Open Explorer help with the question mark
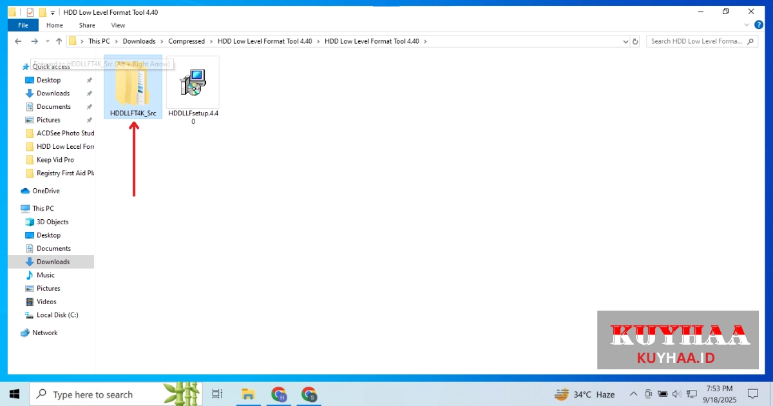Screen dimensions: 773x406 [x=758, y=25]
